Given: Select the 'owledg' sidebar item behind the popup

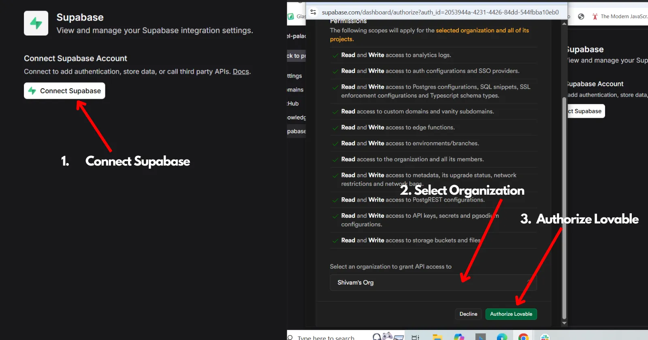Looking at the screenshot, I should pyautogui.click(x=296, y=117).
